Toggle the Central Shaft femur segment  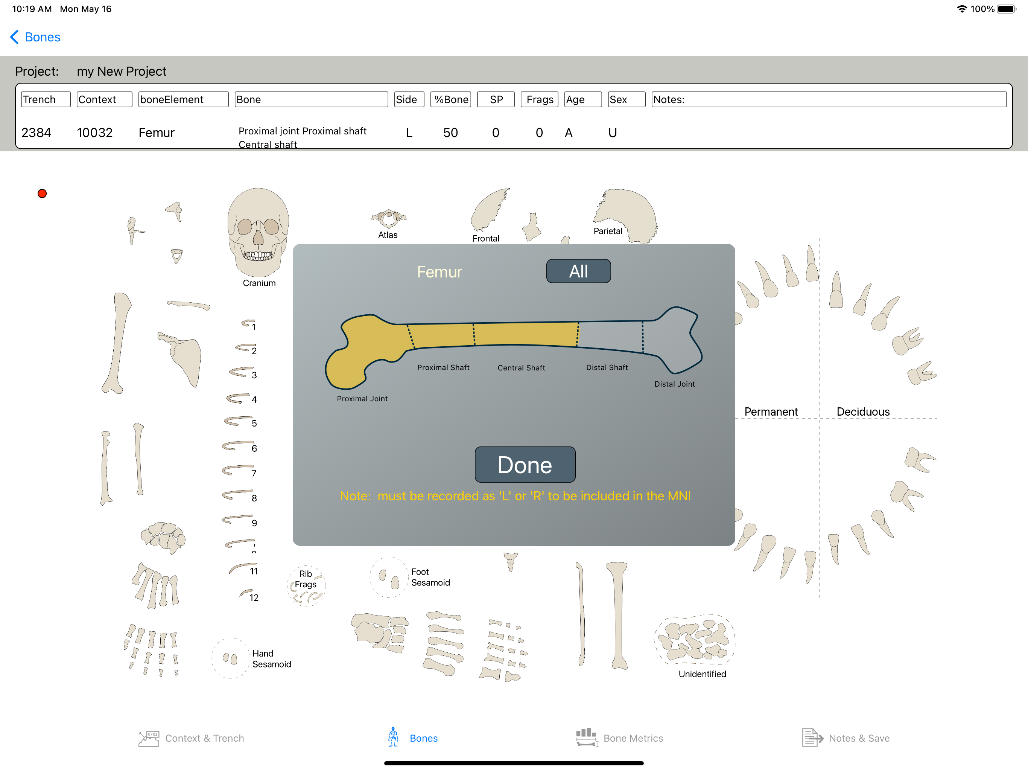pyautogui.click(x=525, y=334)
